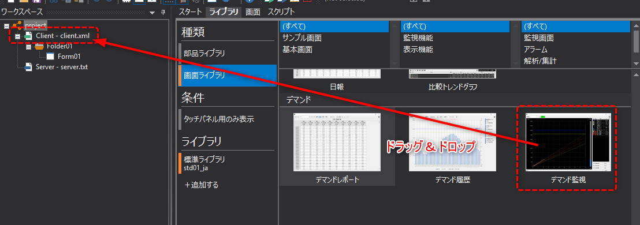
Task: Select Client - client.xml in the tree
Action: point(62,36)
